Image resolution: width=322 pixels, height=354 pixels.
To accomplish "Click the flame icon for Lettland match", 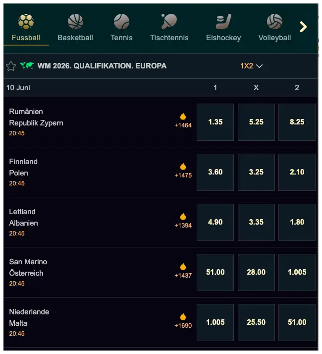I will coord(183,217).
